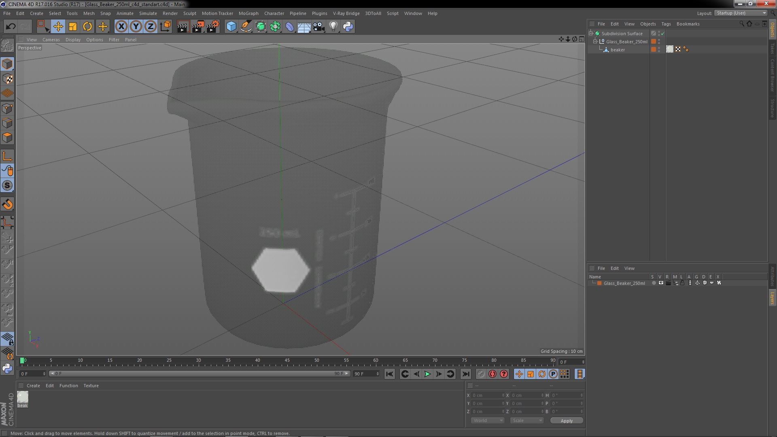
Task: Open the Light object icon
Action: pos(333,27)
